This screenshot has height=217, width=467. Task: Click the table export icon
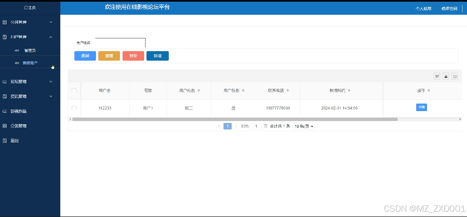446,76
